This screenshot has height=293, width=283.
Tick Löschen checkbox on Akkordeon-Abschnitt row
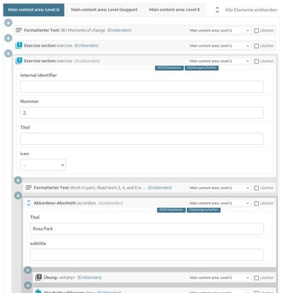pyautogui.click(x=256, y=203)
